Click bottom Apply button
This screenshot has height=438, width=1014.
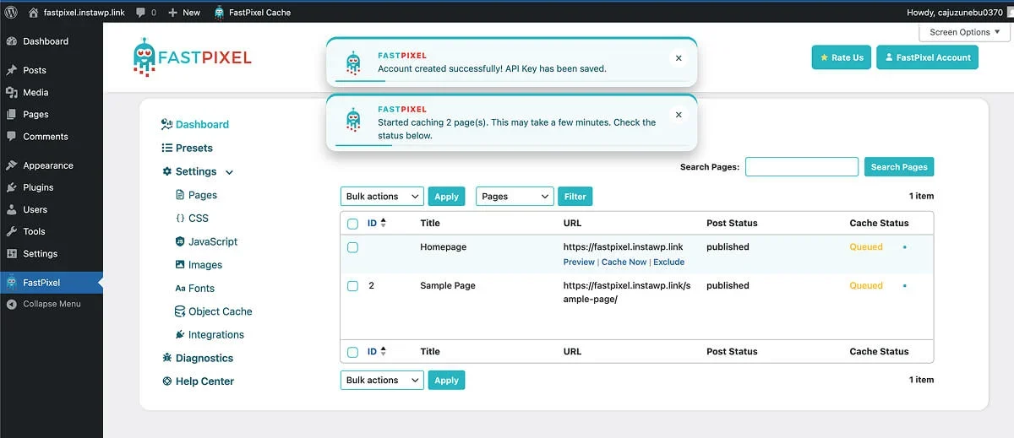click(446, 381)
